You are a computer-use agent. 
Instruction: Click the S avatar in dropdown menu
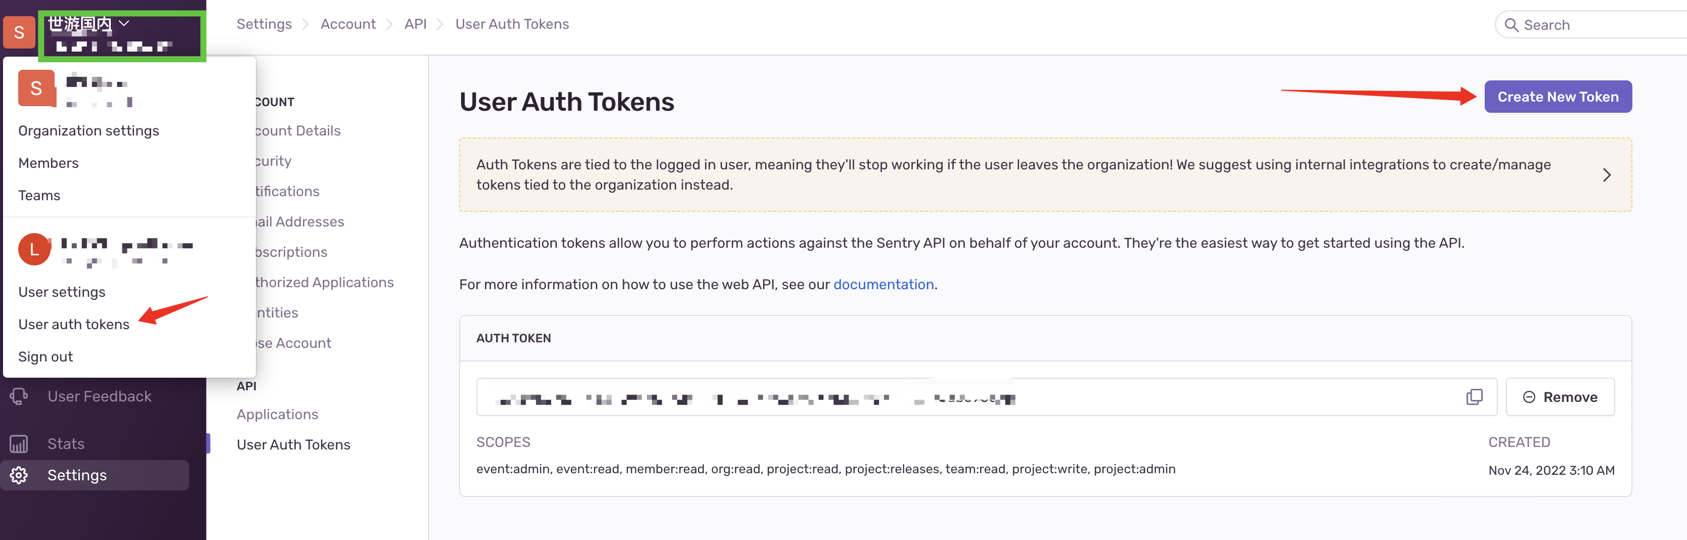click(x=37, y=88)
